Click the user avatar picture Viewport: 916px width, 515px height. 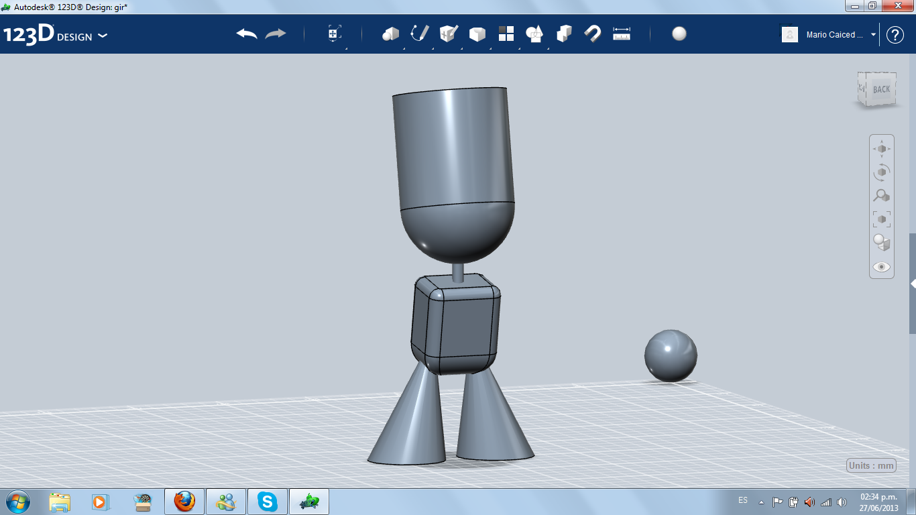pyautogui.click(x=790, y=35)
